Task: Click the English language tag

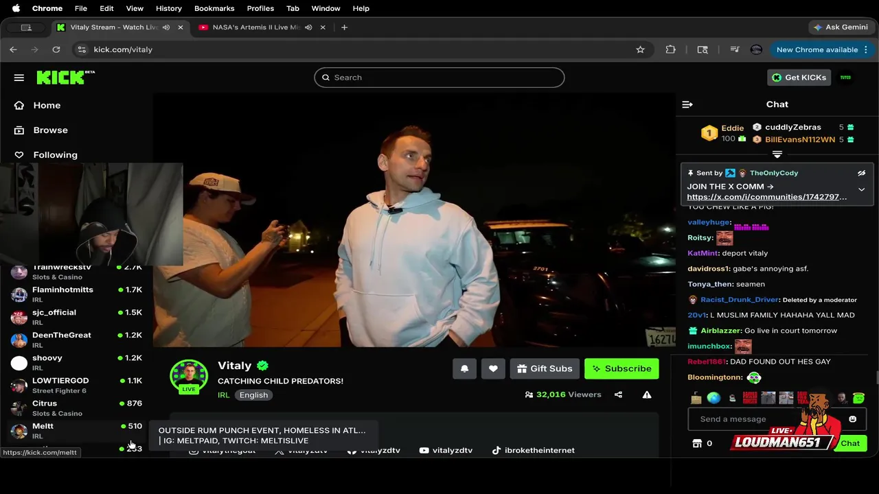Action: pyautogui.click(x=253, y=395)
